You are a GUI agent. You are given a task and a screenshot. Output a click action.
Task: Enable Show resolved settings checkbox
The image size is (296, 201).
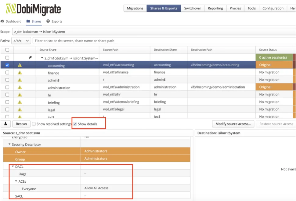point(34,124)
